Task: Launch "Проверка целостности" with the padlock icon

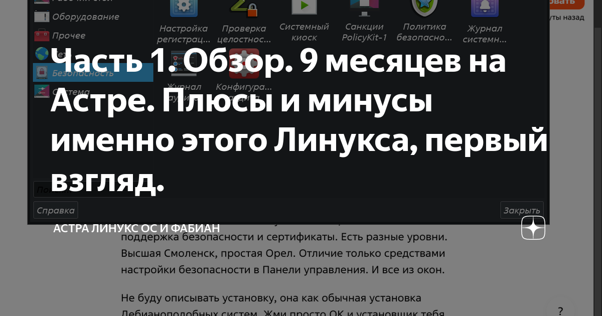Action: tap(244, 10)
